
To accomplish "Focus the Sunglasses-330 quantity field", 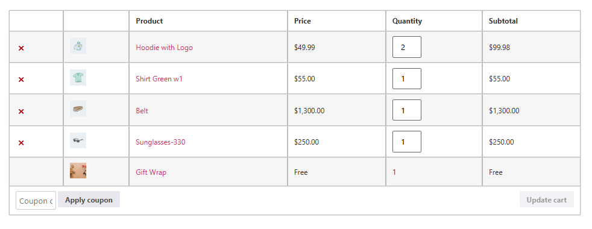I will point(406,142).
